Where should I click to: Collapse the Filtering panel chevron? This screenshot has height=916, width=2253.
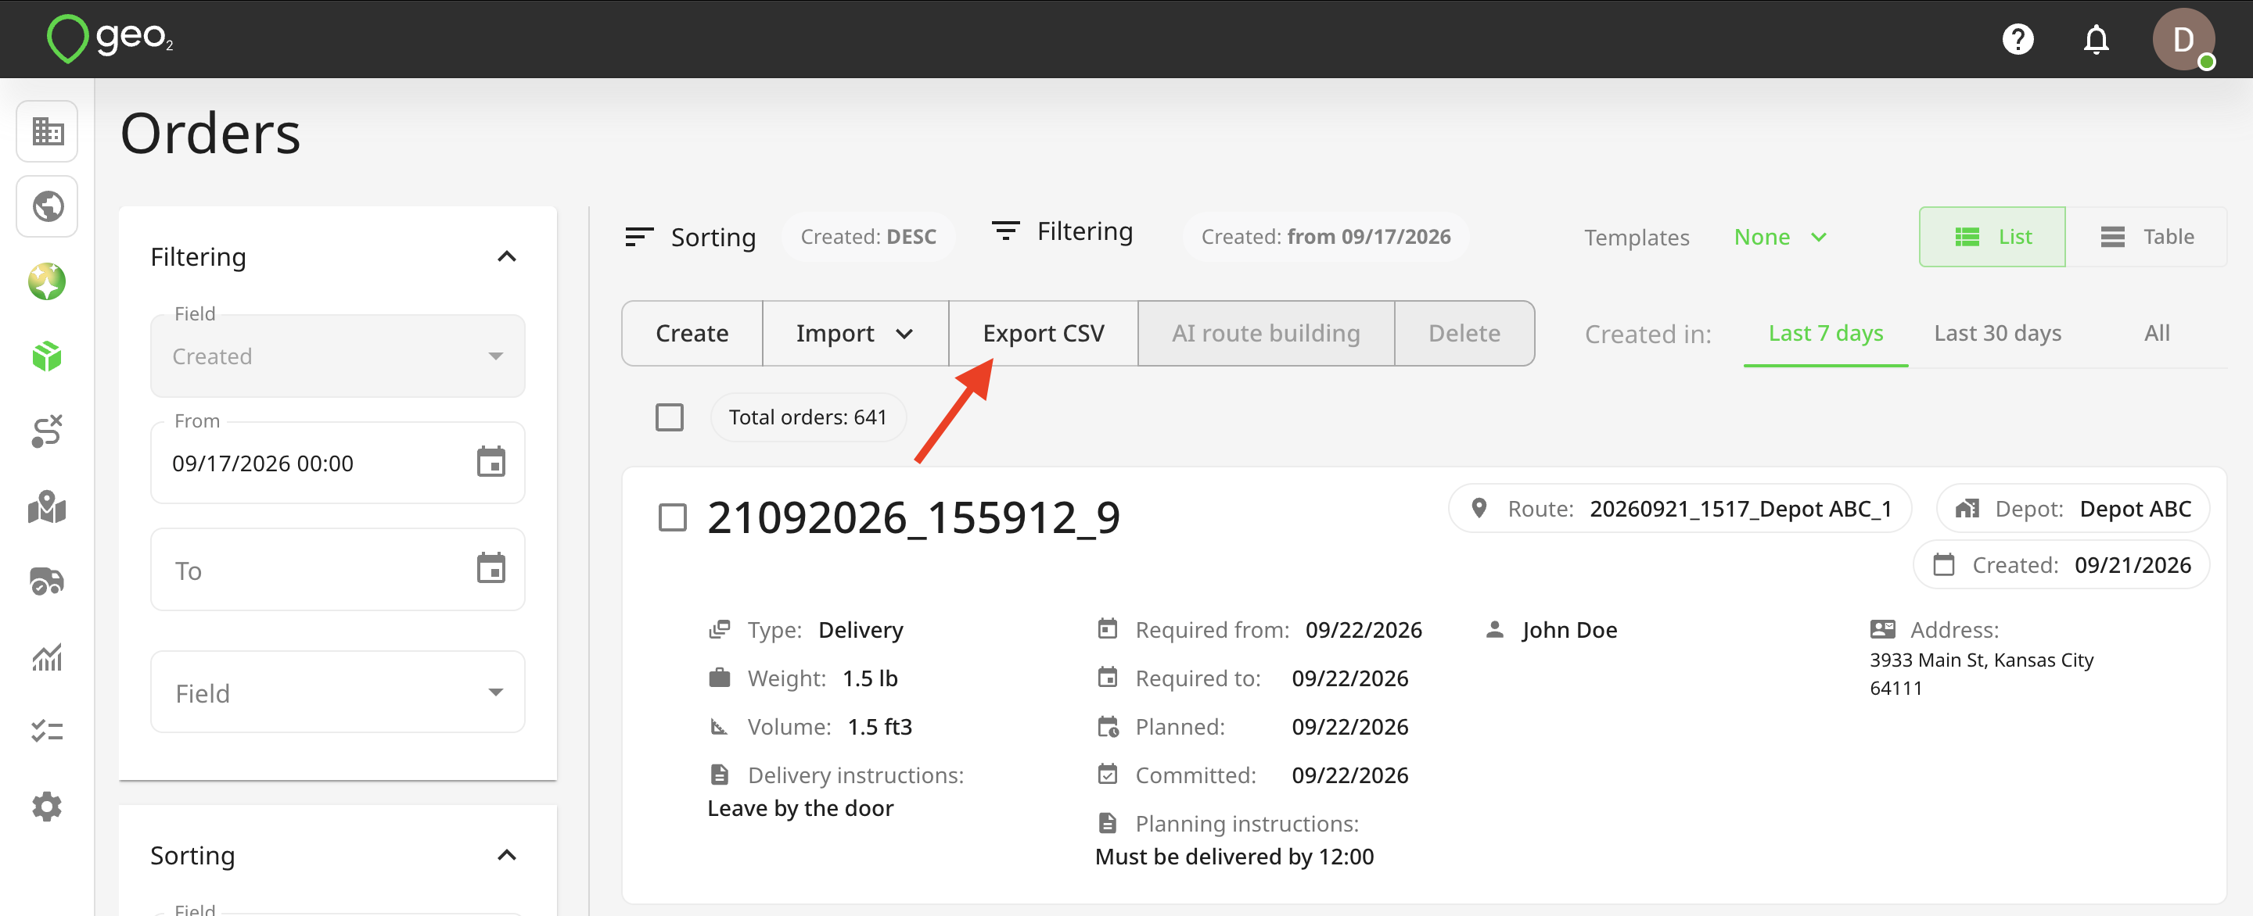[x=506, y=256]
